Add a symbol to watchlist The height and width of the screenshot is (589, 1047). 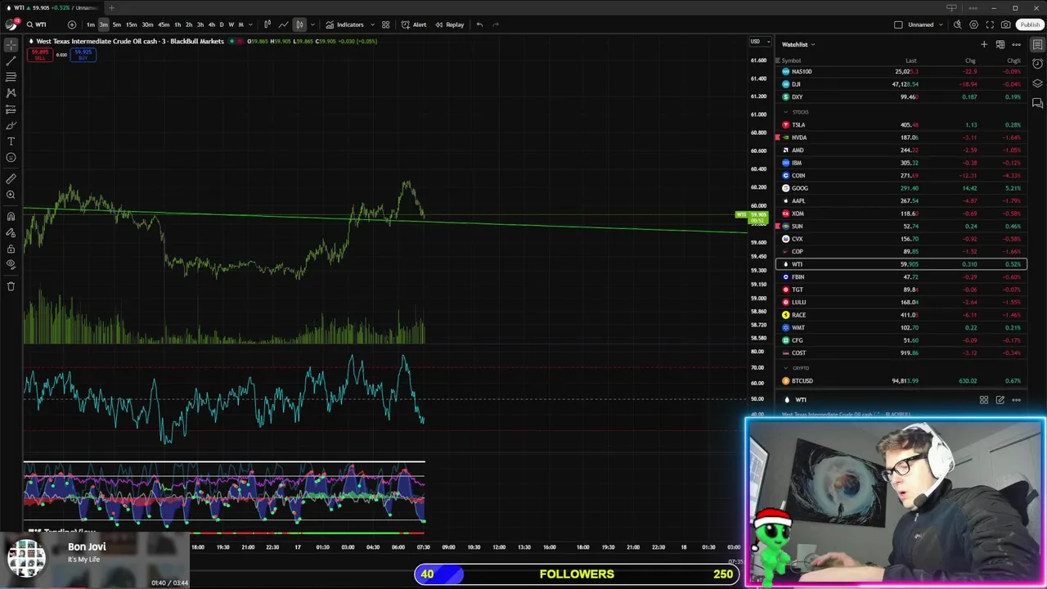pos(984,44)
